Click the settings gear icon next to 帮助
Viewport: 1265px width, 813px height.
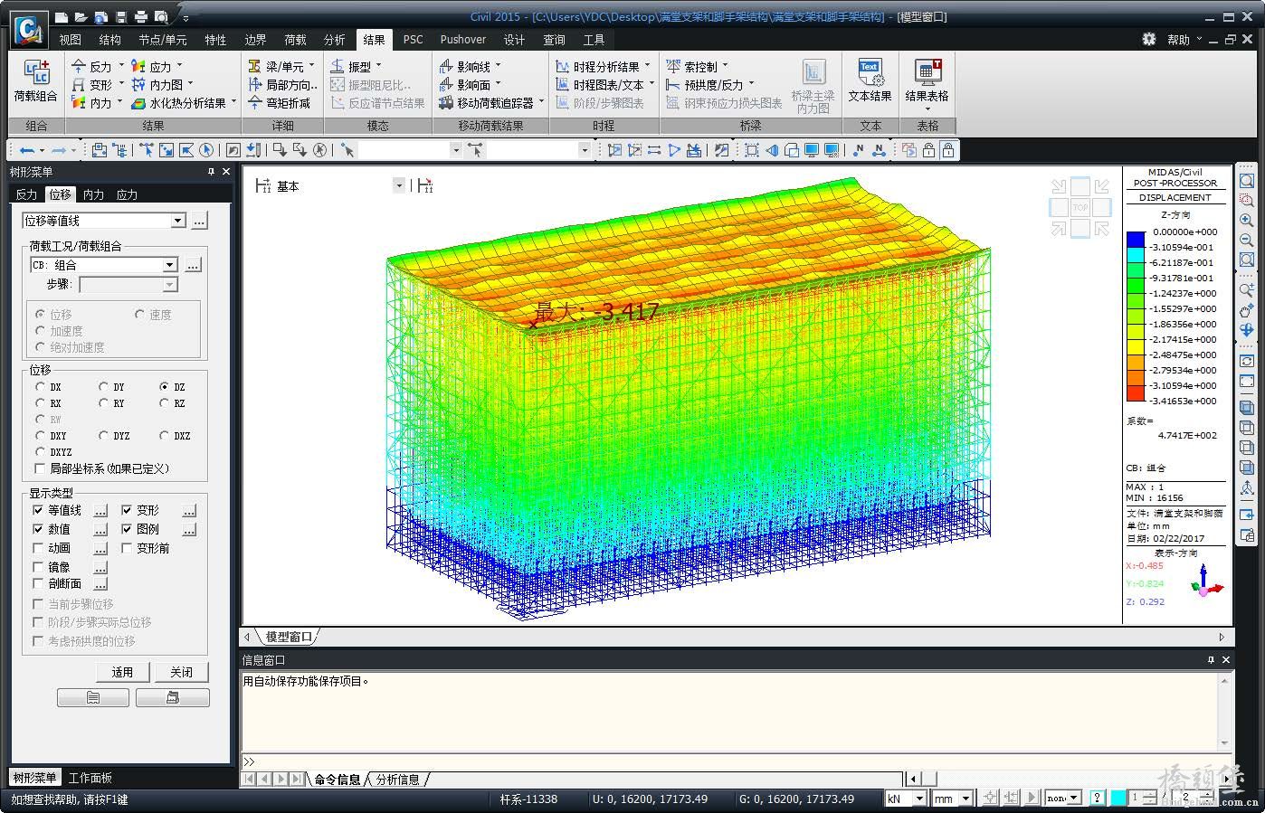(x=1149, y=39)
